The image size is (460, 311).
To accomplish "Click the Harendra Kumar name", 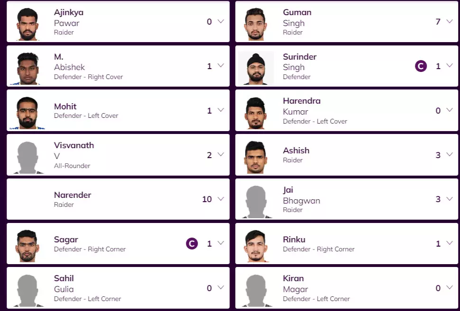I will (301, 106).
